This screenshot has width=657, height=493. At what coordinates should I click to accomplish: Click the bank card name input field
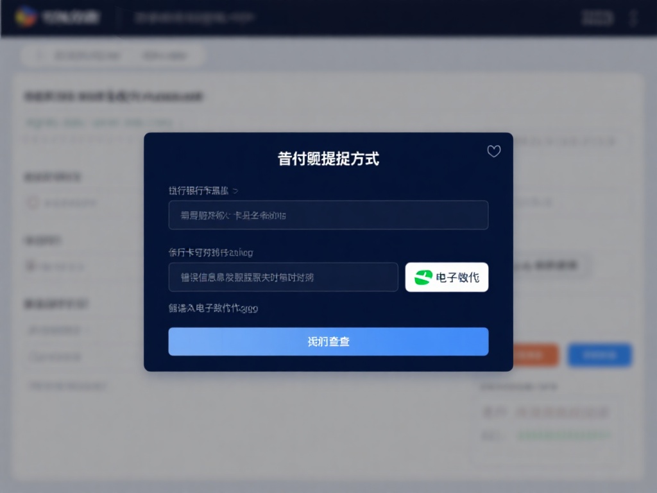(328, 215)
